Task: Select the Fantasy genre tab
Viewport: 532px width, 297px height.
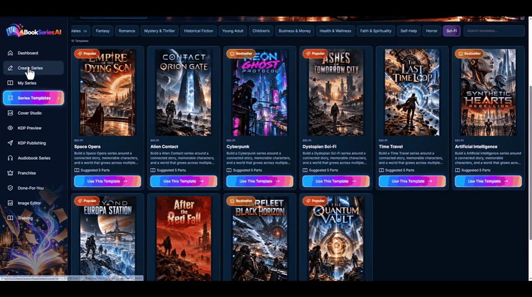Action: [103, 31]
